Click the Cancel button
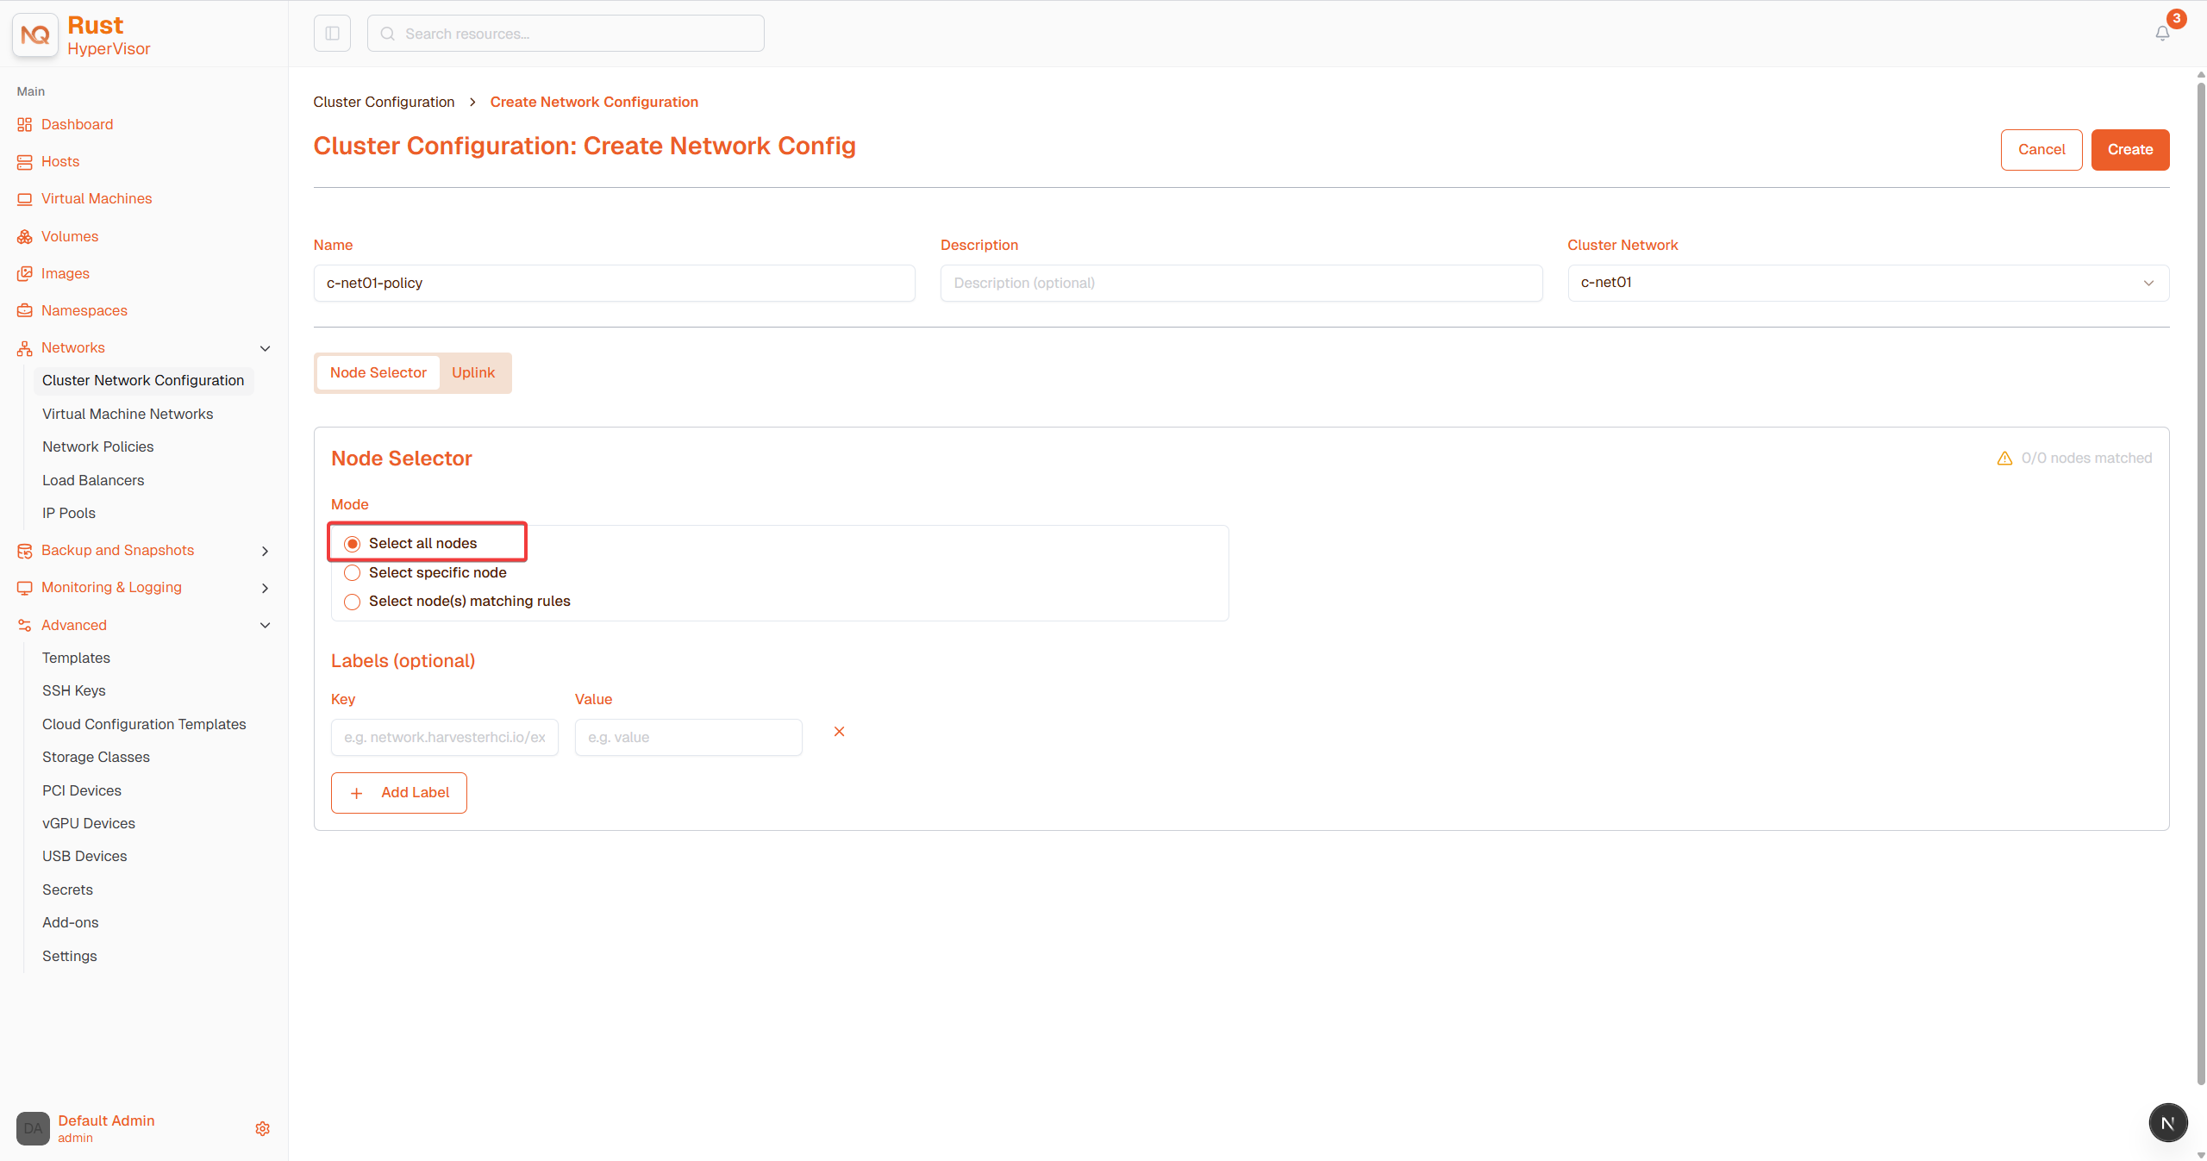 point(2041,150)
